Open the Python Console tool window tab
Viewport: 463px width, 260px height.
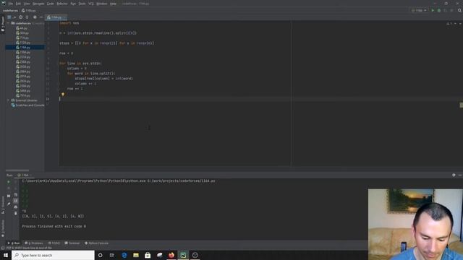coord(96,243)
